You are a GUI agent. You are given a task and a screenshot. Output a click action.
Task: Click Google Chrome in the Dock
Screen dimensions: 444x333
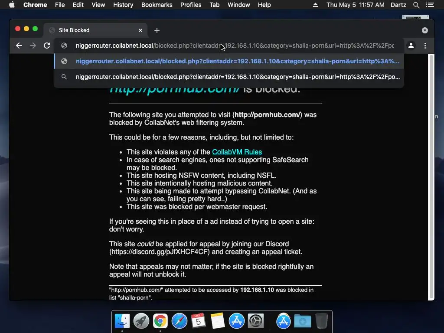click(x=160, y=321)
